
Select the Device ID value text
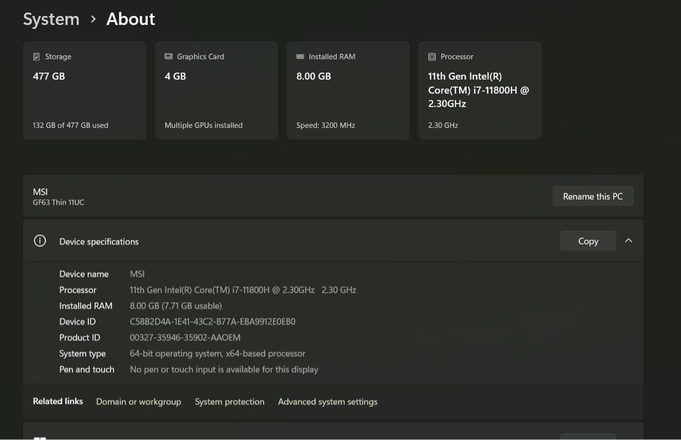pyautogui.click(x=212, y=322)
